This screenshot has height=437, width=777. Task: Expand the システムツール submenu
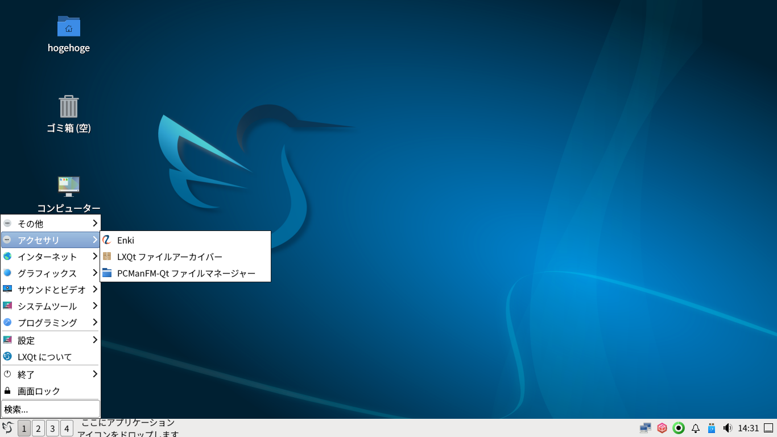coord(51,306)
